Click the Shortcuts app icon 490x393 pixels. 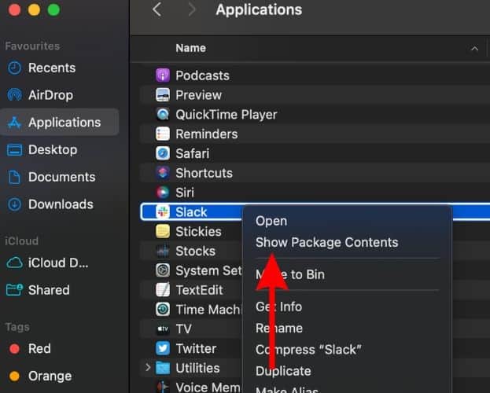pyautogui.click(x=163, y=173)
